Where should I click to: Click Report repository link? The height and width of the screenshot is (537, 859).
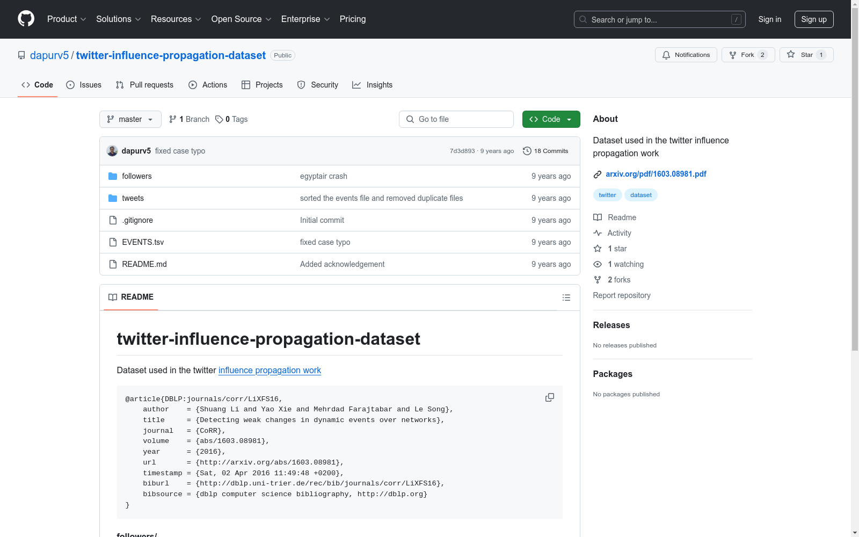pyautogui.click(x=622, y=295)
